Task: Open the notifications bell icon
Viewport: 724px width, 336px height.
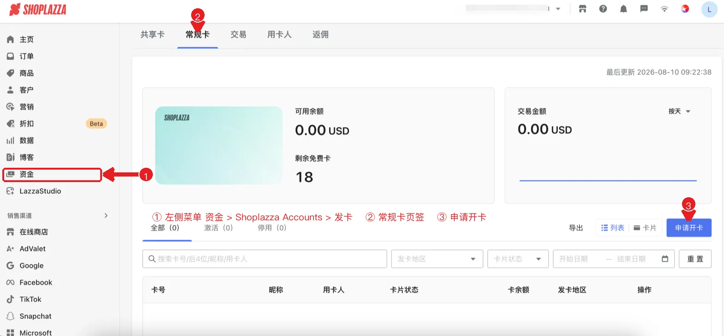Action: click(624, 9)
